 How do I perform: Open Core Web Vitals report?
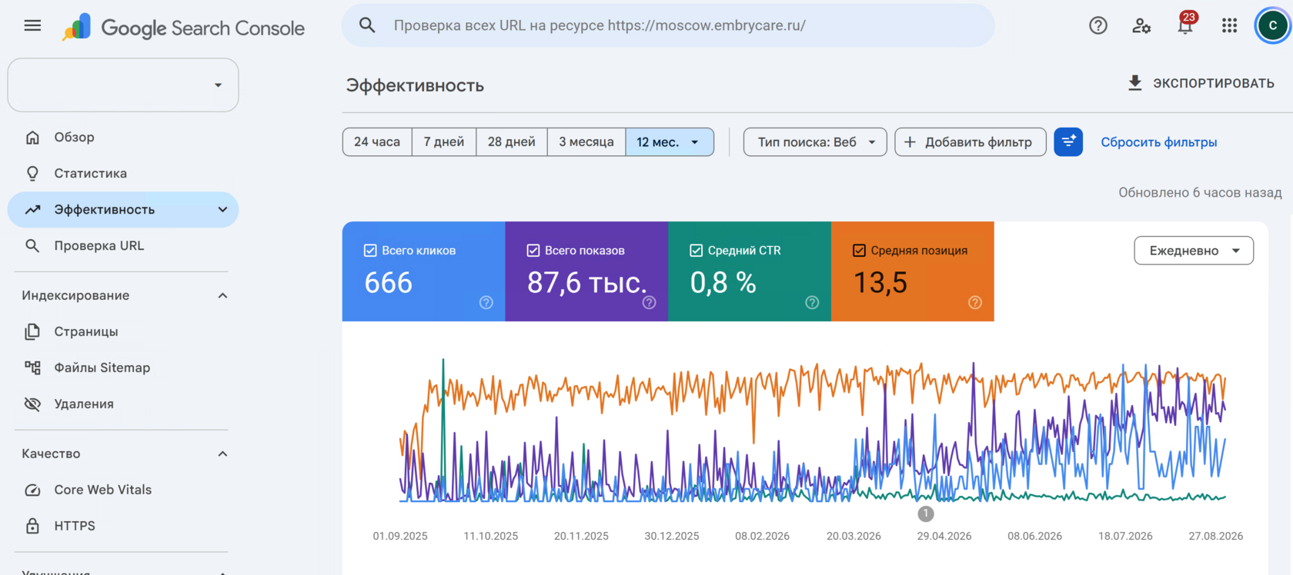coord(123,490)
